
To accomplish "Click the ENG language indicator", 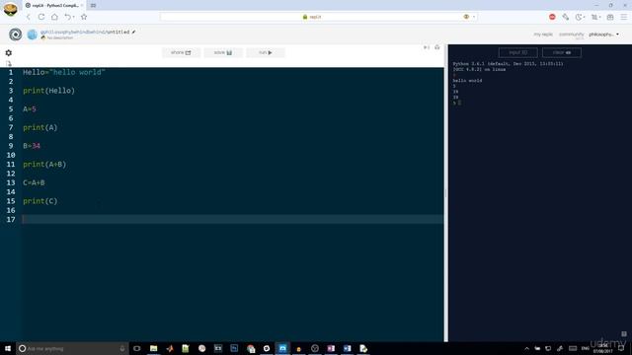I will tap(586, 348).
